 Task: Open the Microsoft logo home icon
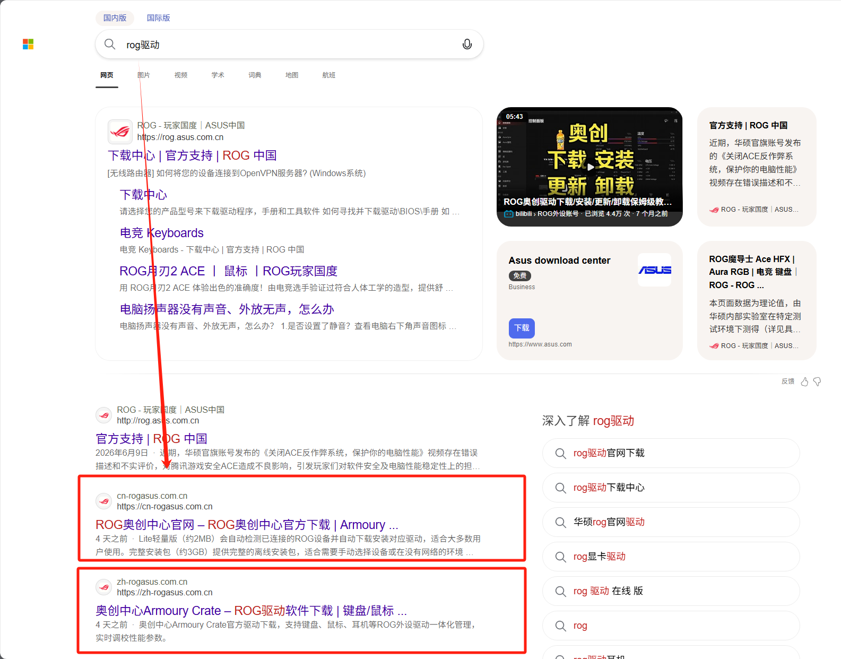(28, 44)
